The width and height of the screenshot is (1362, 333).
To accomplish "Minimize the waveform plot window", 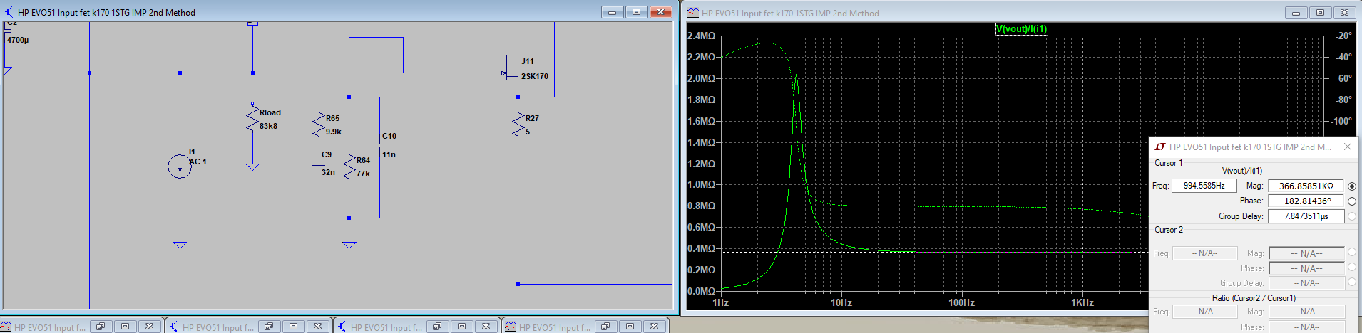I will point(1296,13).
